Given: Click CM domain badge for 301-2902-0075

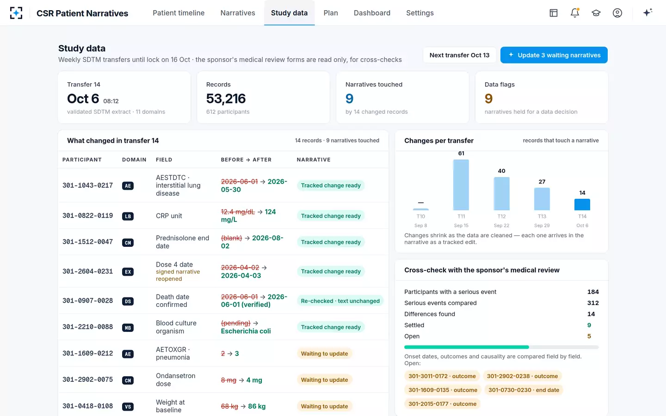Looking at the screenshot, I should pyautogui.click(x=128, y=380).
